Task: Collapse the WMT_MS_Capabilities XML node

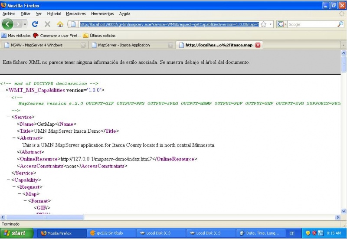Action: [x=3, y=90]
